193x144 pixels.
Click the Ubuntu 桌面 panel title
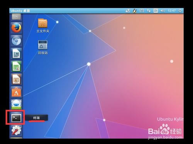[x=20, y=11]
